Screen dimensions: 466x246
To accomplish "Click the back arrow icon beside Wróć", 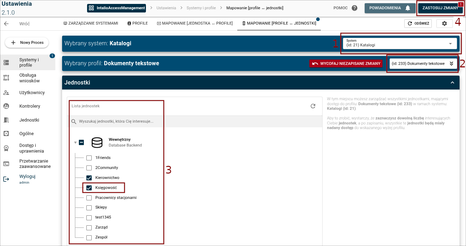I will (x=6, y=24).
